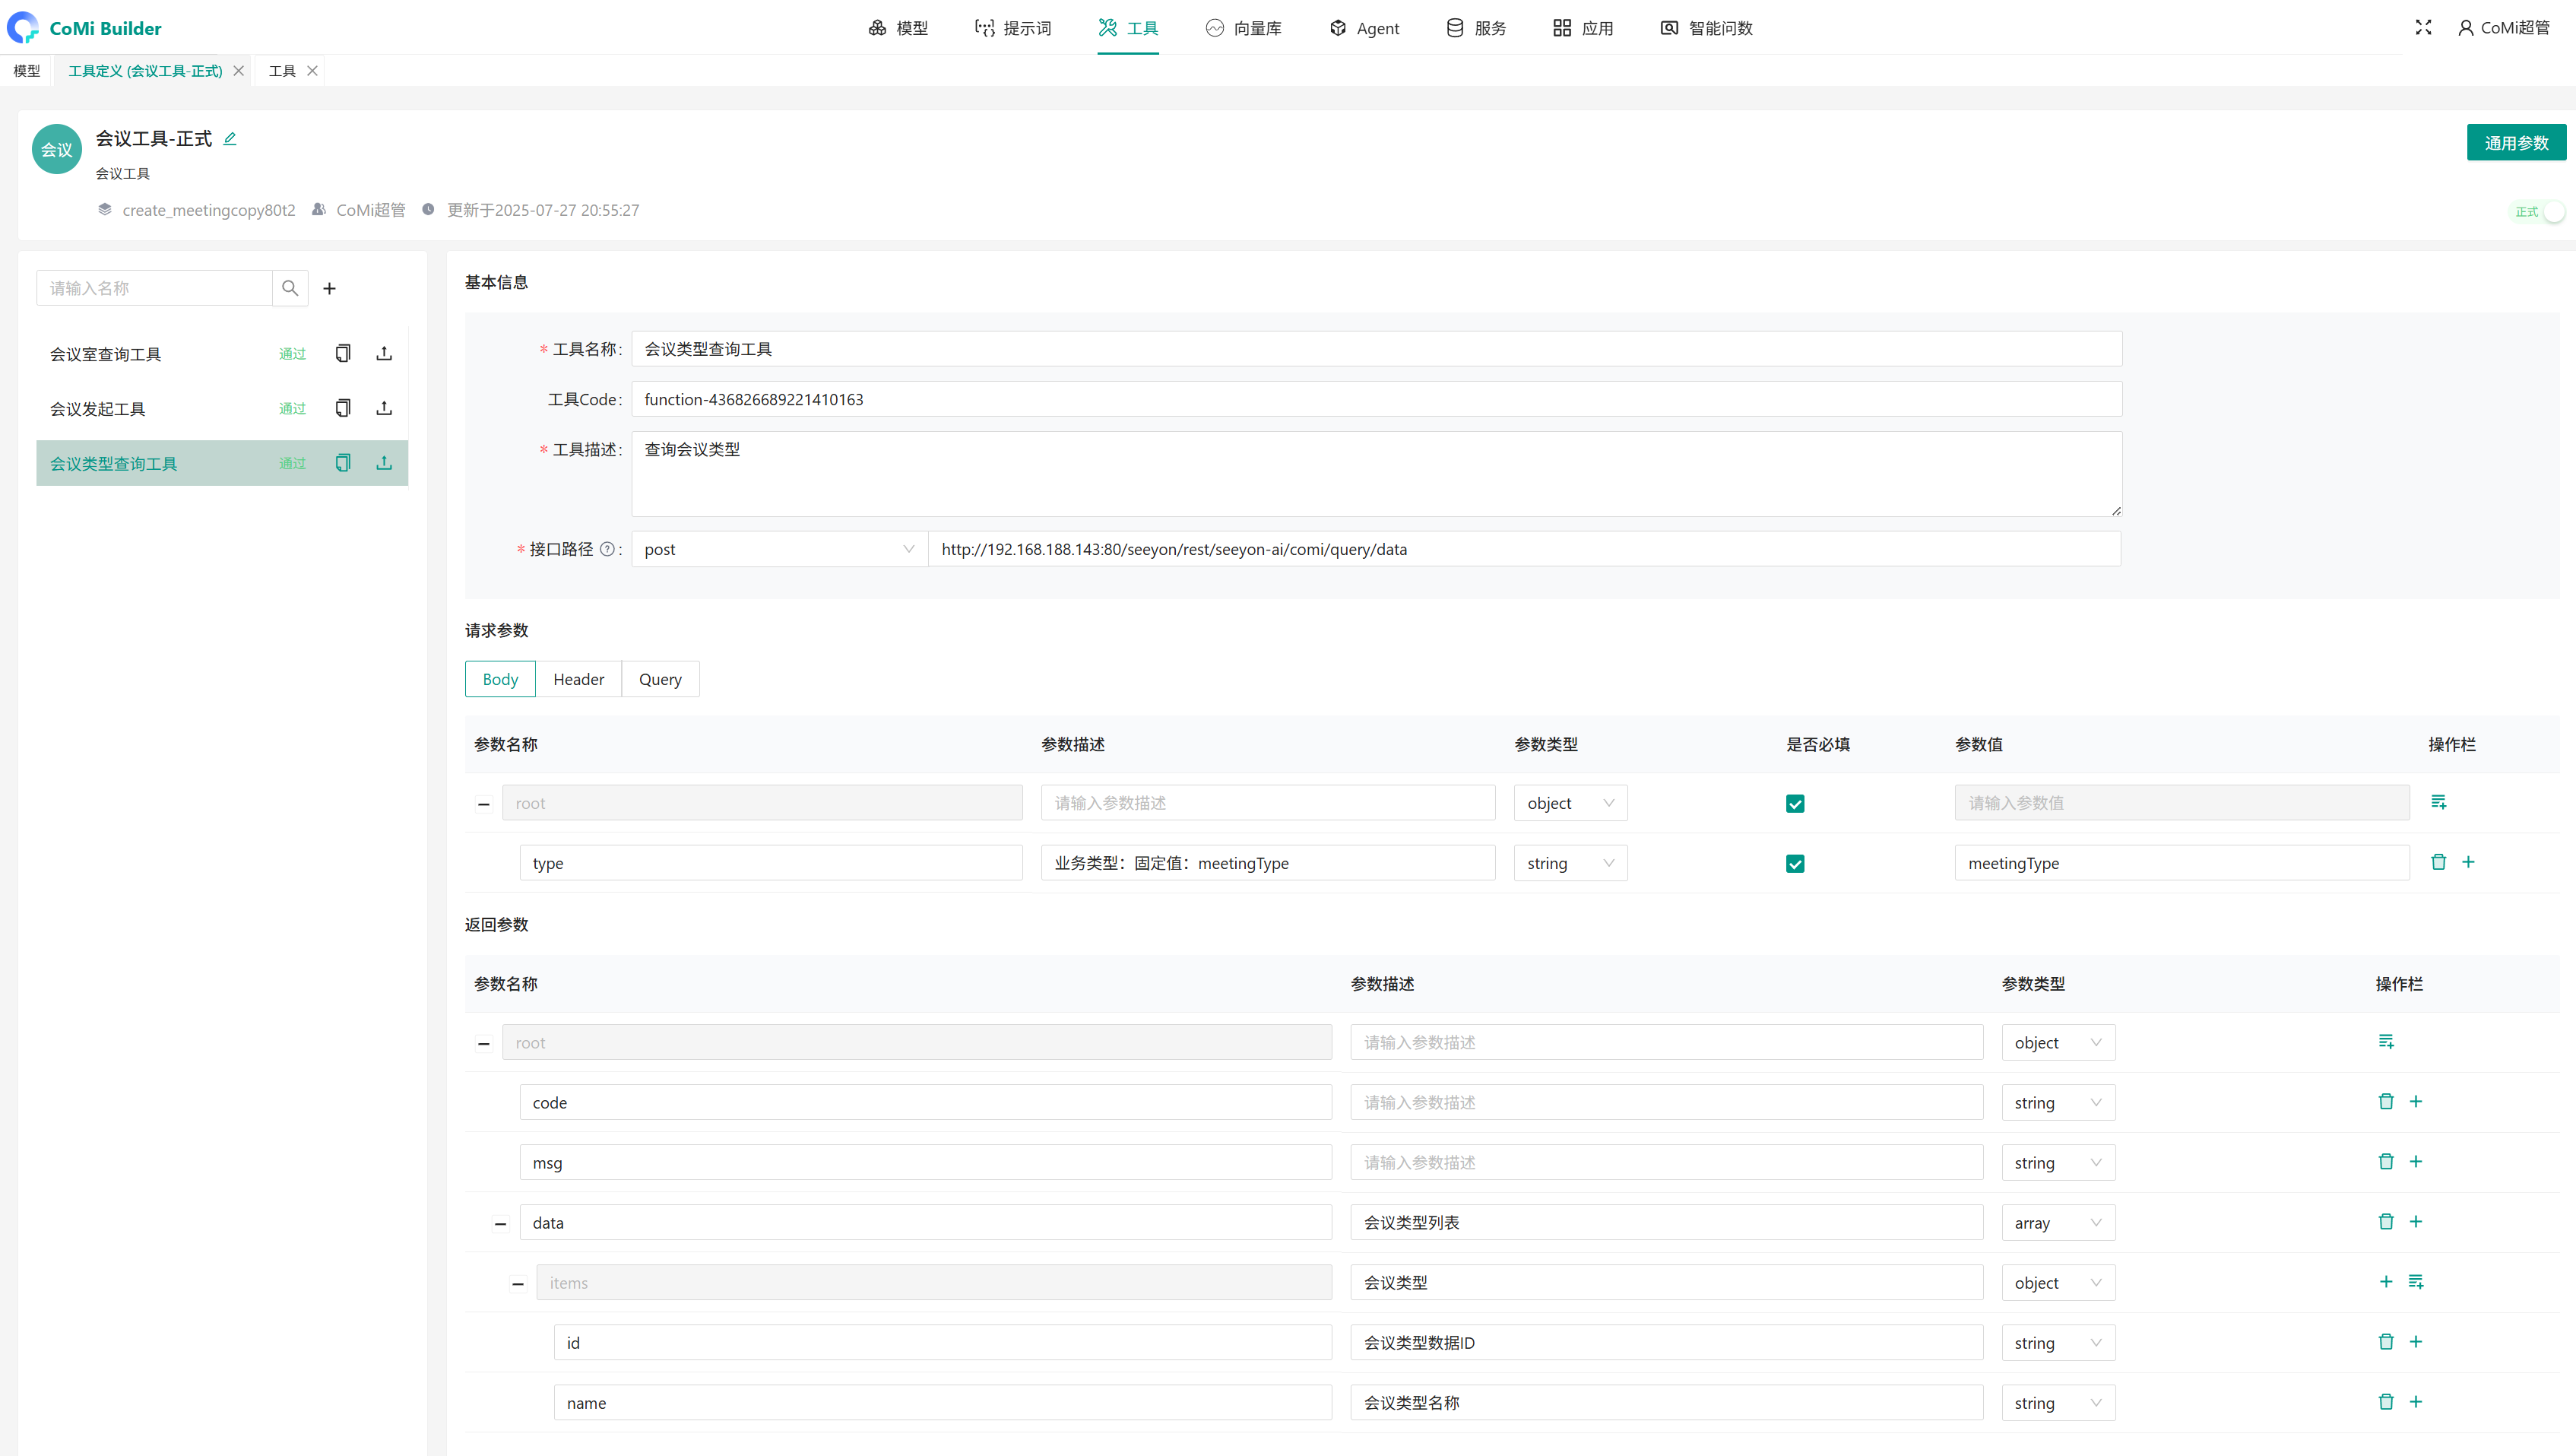Select the Body tab
The image size is (2576, 1456).
500,679
